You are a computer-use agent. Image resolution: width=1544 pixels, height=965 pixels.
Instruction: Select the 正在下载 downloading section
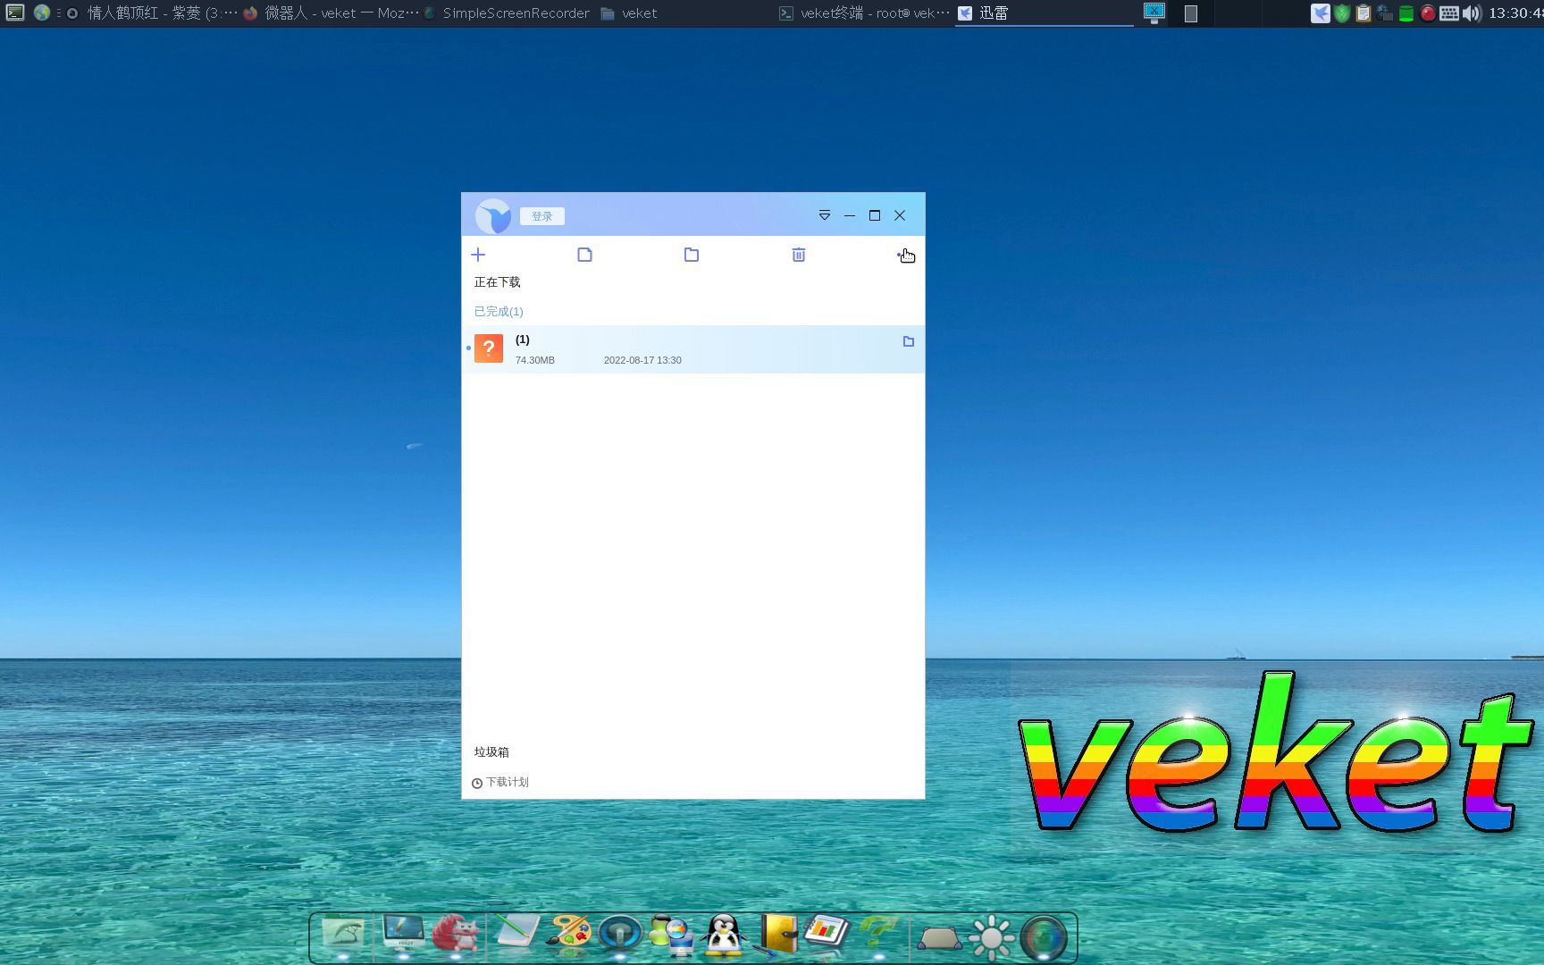click(x=497, y=282)
